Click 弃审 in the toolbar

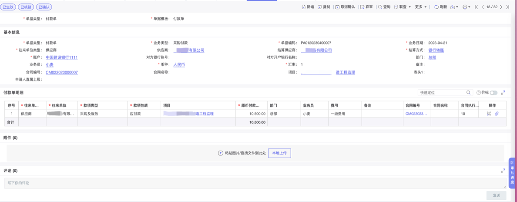pos(366,7)
